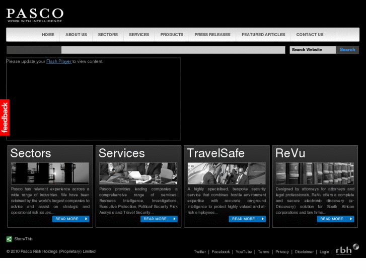Click the green ShareThis icon
366x274 pixels.
(9, 239)
